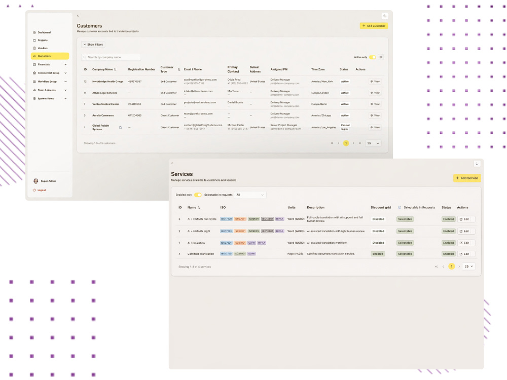Edit the AI + HUMAN Light service

466,231
